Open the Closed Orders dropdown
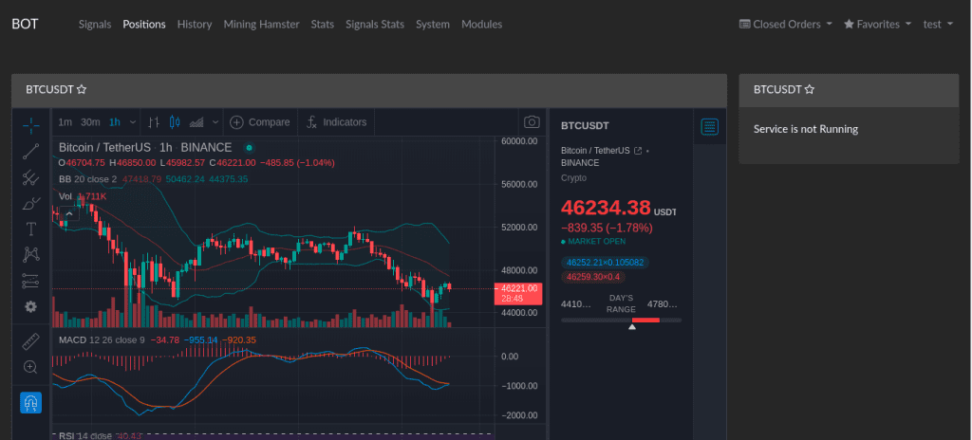Viewport: 972px width, 440px height. coord(785,24)
